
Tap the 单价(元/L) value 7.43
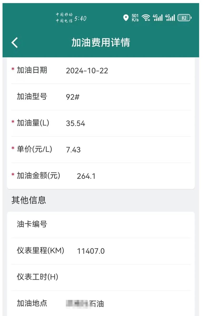click(73, 150)
